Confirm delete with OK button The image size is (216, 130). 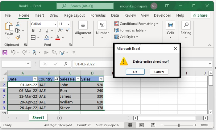point(135,72)
